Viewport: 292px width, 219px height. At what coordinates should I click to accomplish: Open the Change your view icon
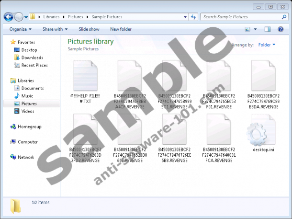click(x=248, y=29)
